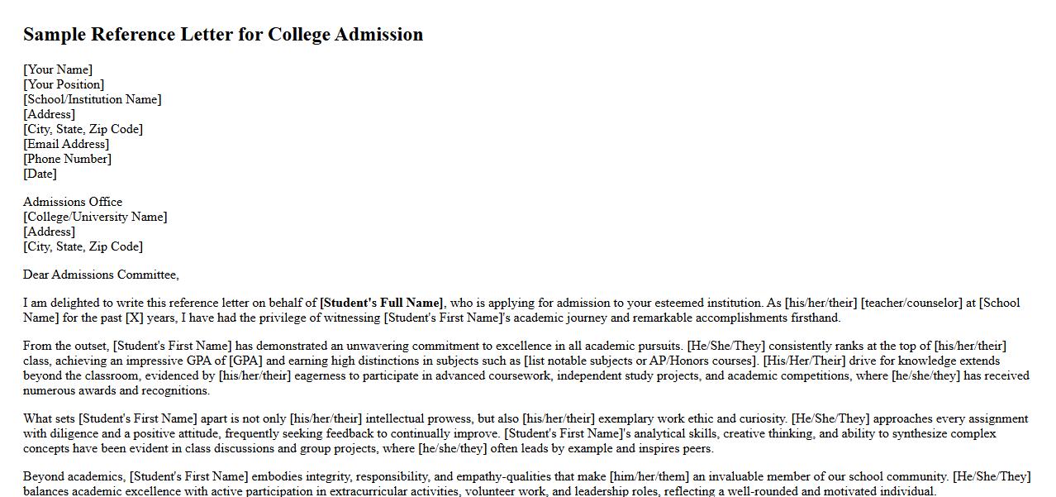
Task: Click the phrase "numerous awards and recognitions"
Action: point(116,390)
